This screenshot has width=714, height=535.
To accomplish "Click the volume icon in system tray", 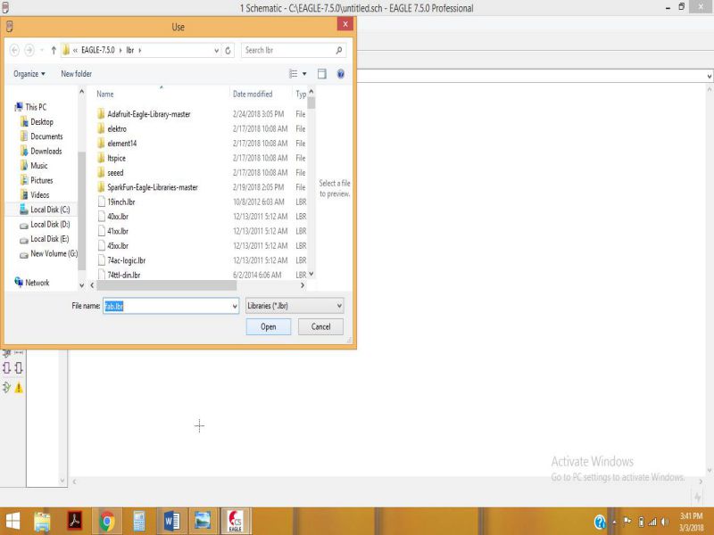I will pos(665,522).
